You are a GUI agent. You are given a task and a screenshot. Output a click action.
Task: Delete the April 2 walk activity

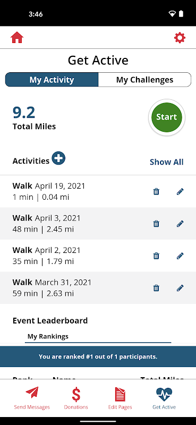pyautogui.click(x=156, y=256)
